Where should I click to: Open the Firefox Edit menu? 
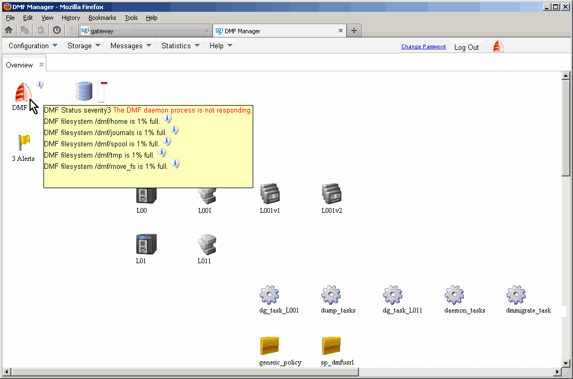tap(28, 18)
